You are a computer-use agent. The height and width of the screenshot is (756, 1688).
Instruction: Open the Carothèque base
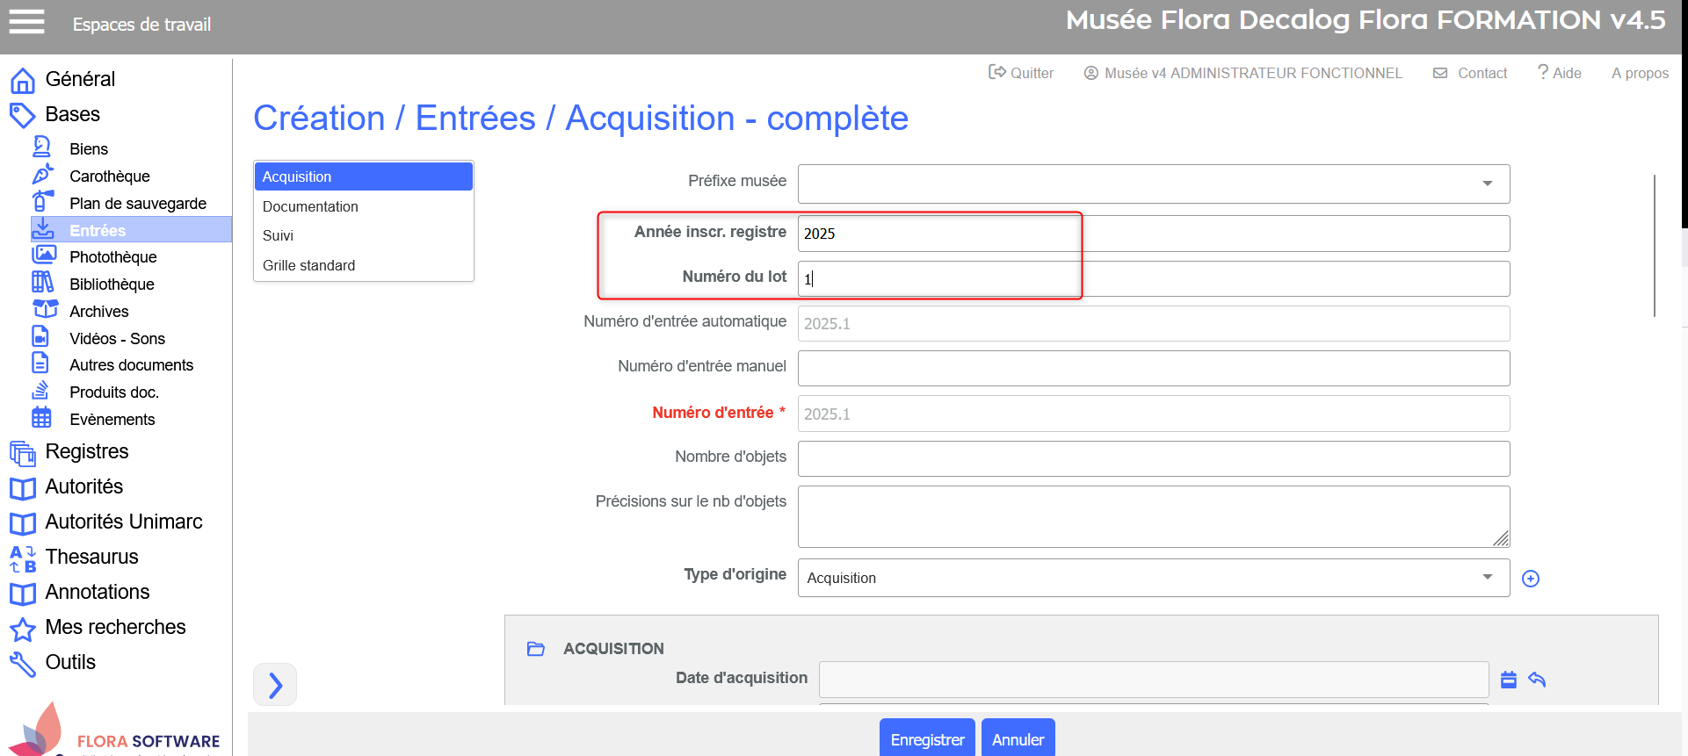tap(110, 176)
